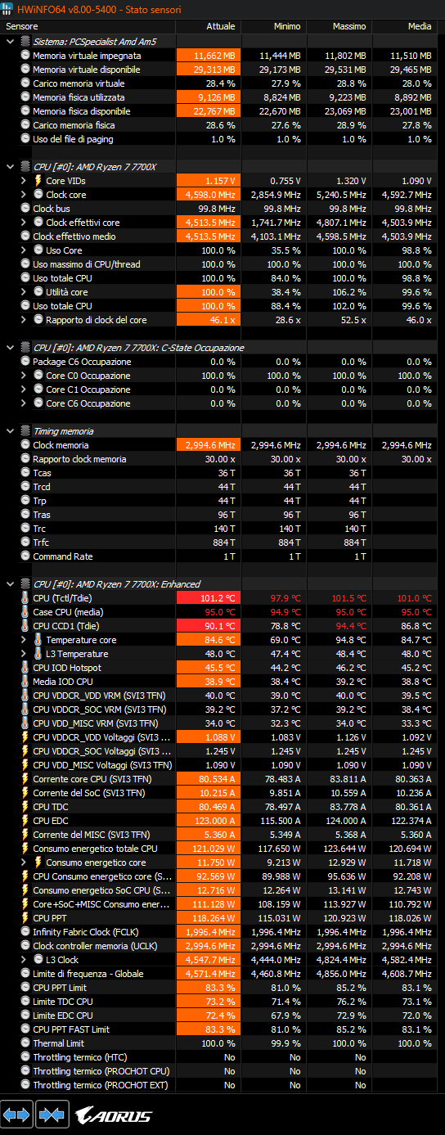Click the collapse arrows icon at bottom

[x=52, y=1115]
